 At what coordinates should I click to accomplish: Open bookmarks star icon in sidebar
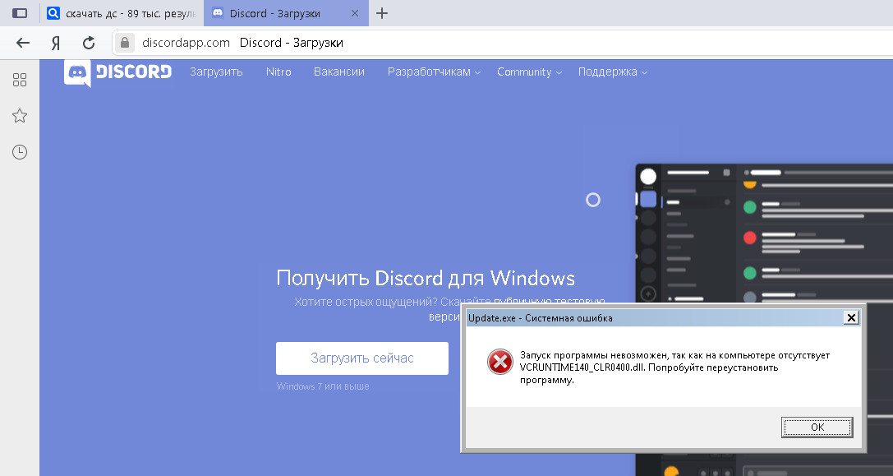tap(20, 116)
